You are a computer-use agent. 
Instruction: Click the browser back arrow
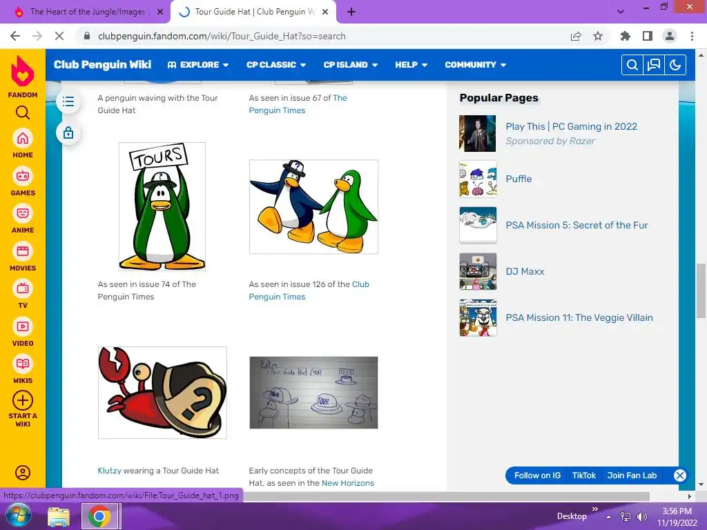[15, 36]
